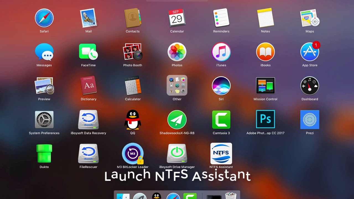Open Camtasia 3 from the Launchpad grid
Image resolution: width=354 pixels, height=199 pixels.
click(221, 120)
